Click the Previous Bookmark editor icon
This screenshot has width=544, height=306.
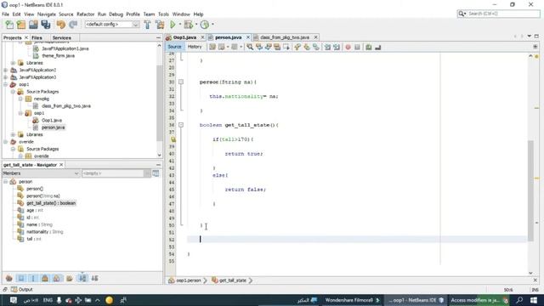(297, 47)
